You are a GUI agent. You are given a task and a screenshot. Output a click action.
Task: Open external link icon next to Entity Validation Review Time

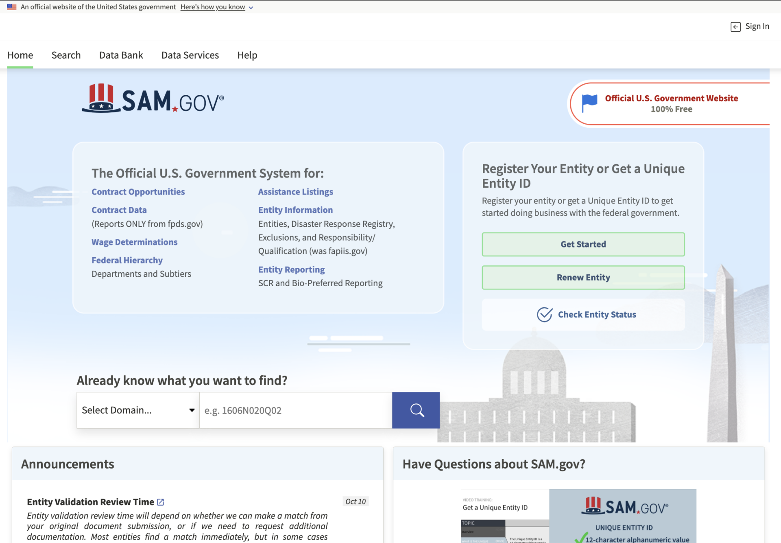161,502
